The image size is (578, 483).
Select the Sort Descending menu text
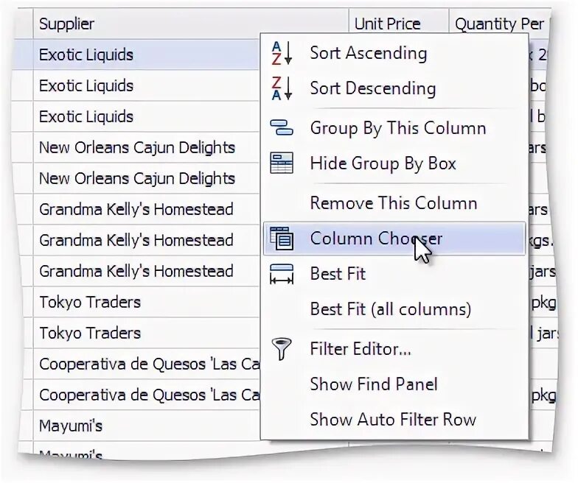point(372,88)
